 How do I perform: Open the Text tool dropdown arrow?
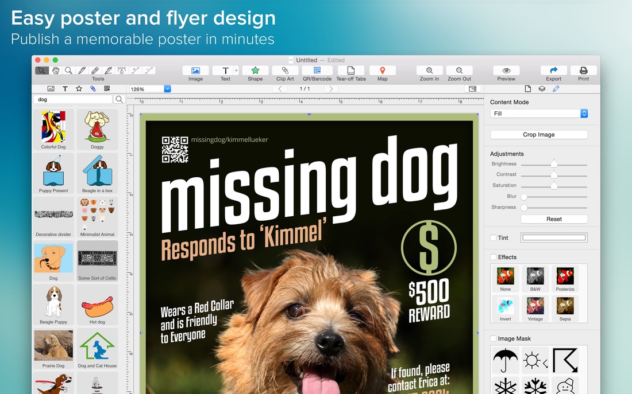coord(236,71)
